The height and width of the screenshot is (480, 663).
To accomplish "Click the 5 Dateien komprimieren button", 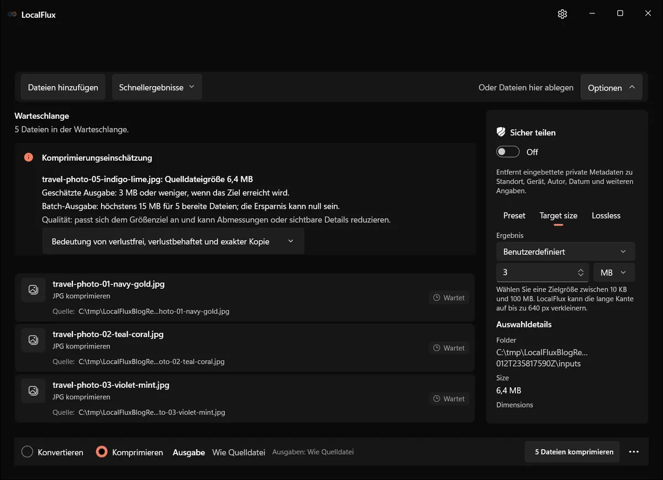I will pyautogui.click(x=572, y=452).
